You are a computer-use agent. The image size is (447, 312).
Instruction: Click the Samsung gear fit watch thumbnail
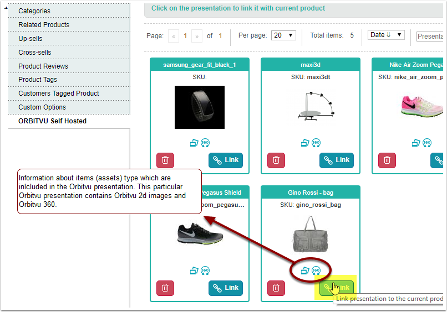pos(200,107)
